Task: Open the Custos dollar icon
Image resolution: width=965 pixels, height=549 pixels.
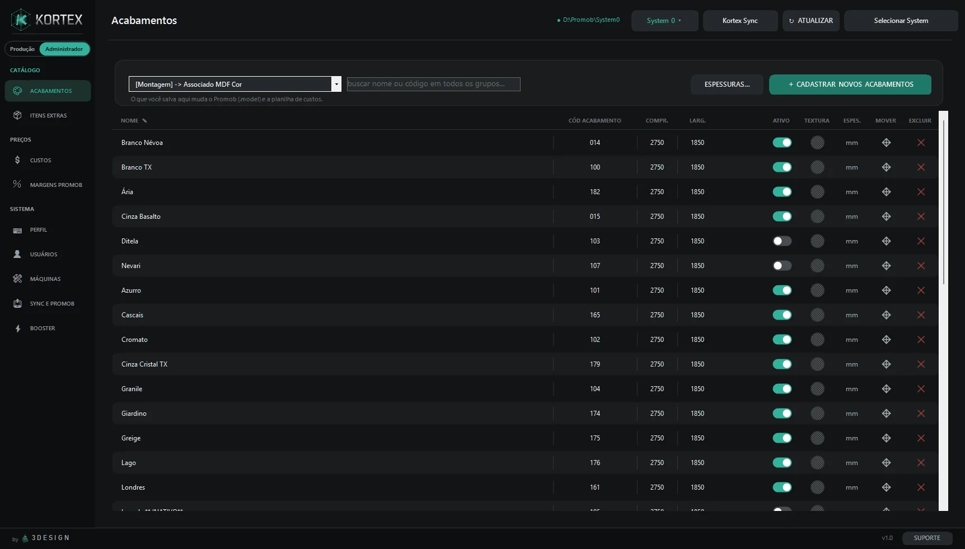Action: [x=17, y=160]
